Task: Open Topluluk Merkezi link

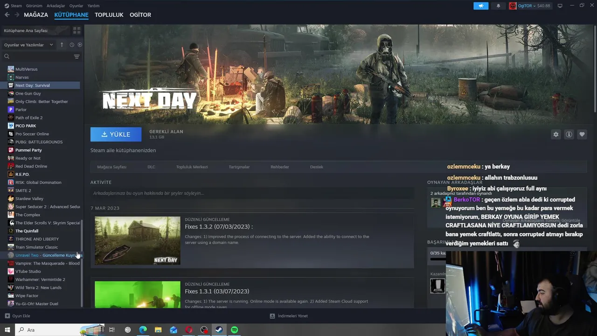Action: click(192, 167)
